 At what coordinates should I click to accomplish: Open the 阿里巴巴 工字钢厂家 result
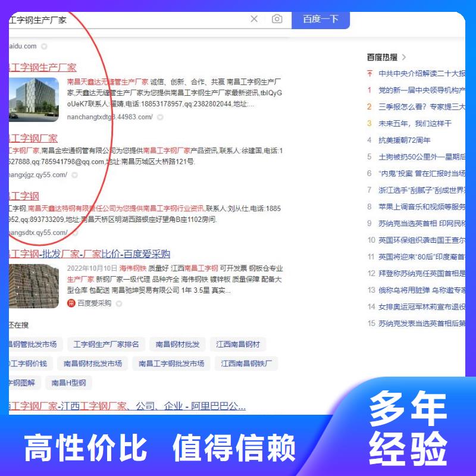tap(127, 406)
